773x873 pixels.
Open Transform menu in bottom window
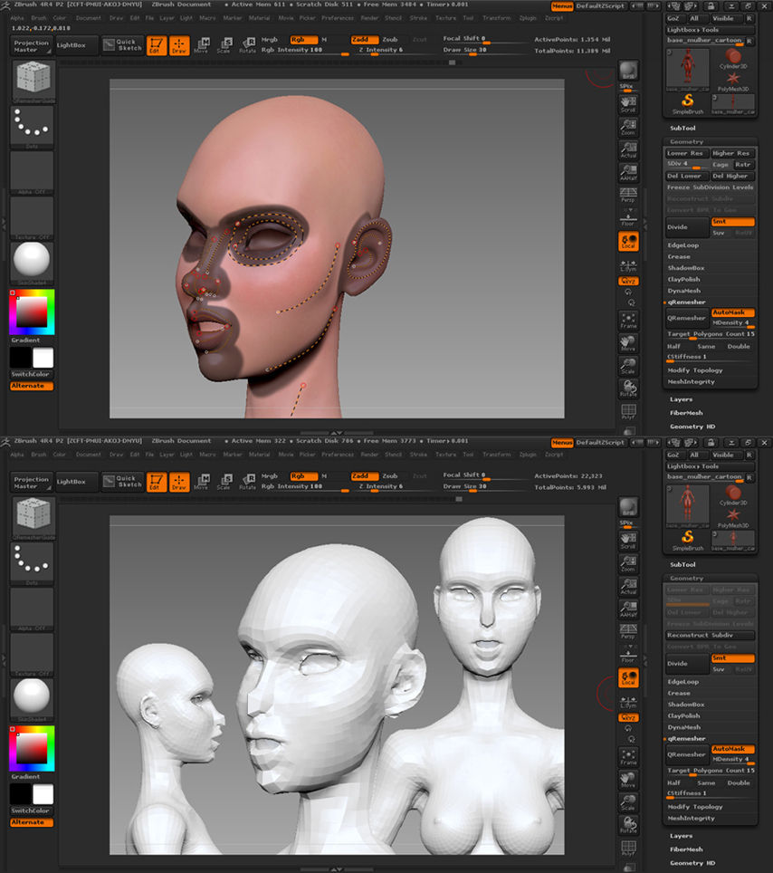496,455
